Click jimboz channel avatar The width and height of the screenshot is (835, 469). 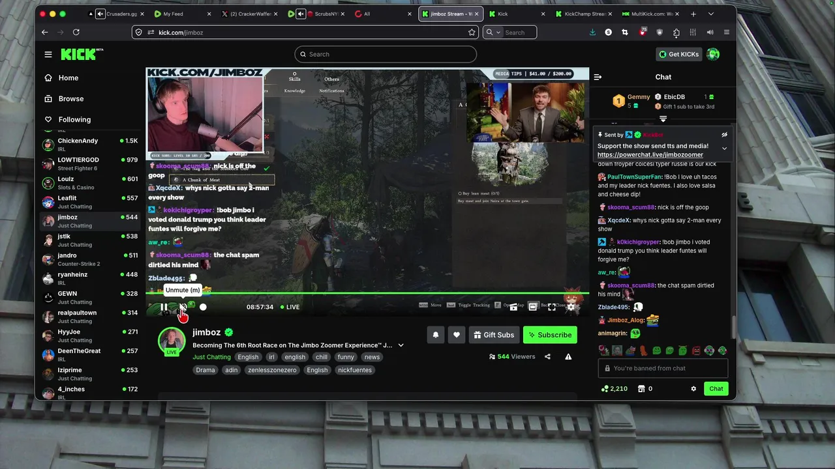[x=172, y=341]
